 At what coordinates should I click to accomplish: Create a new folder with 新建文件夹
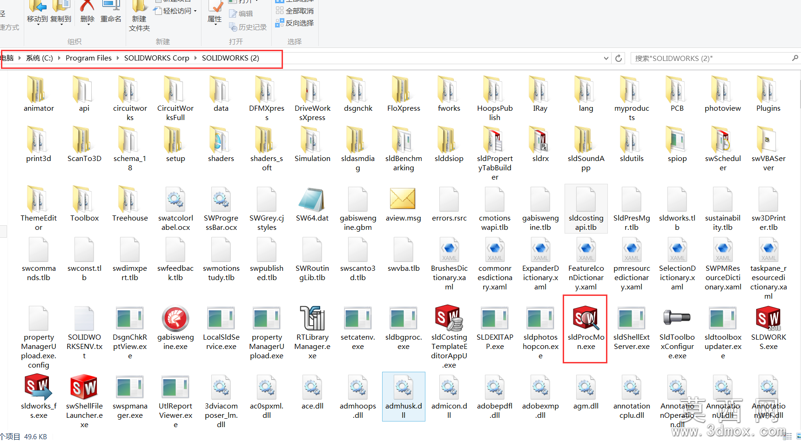point(139,16)
